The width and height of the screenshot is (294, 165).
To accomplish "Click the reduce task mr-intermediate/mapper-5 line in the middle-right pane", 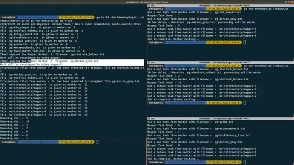I will pos(202,86).
